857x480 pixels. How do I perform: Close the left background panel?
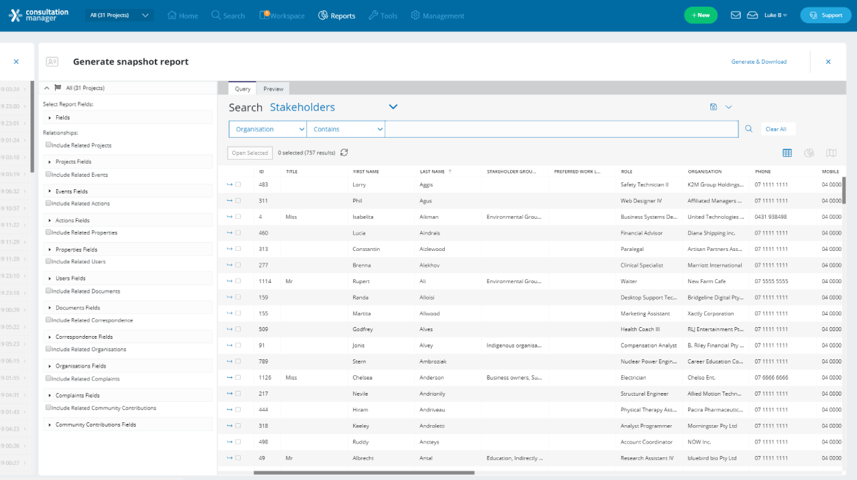click(16, 62)
